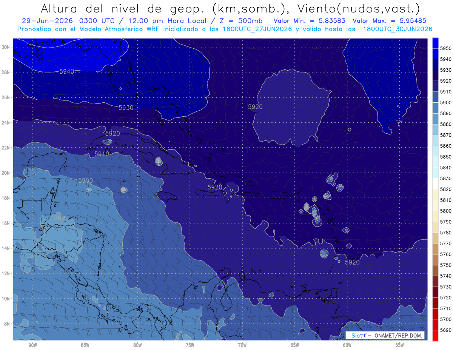This screenshot has height=350, width=453.
Task: Click the 5750 value on the color scale
Action: 446,265
